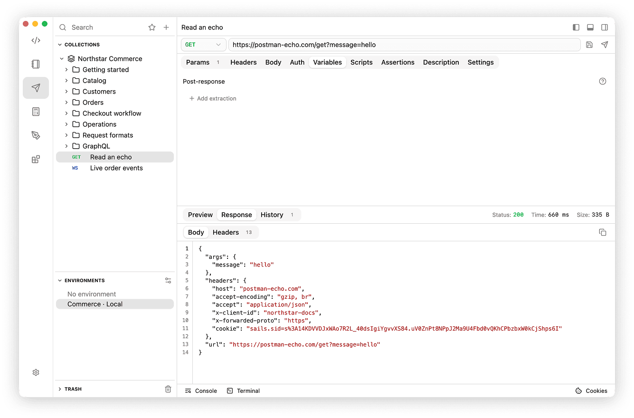The image size is (634, 418).
Task: Select No environment
Action: point(115,294)
